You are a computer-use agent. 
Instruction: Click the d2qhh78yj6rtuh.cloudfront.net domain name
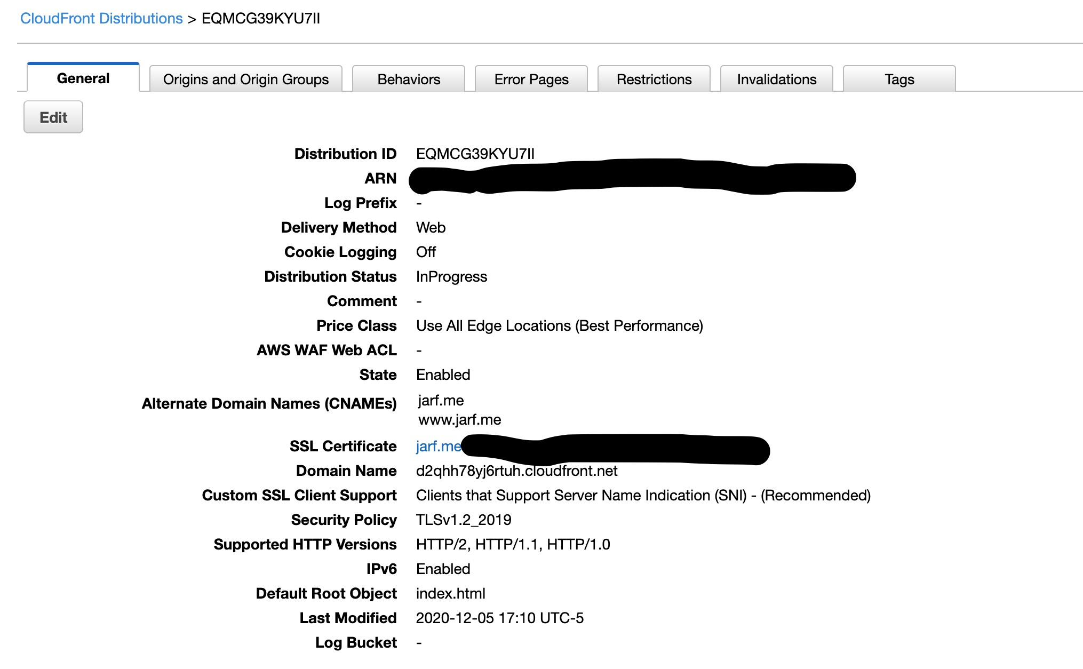pos(516,471)
